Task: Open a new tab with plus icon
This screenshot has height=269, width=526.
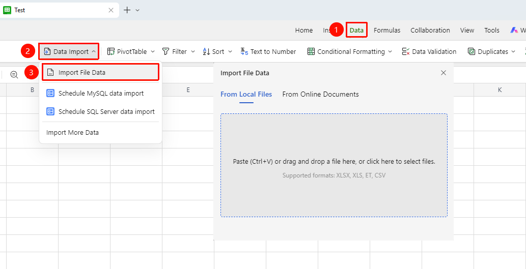Action: [x=127, y=10]
